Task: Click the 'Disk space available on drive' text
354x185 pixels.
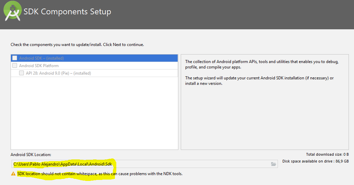Action: (315, 161)
